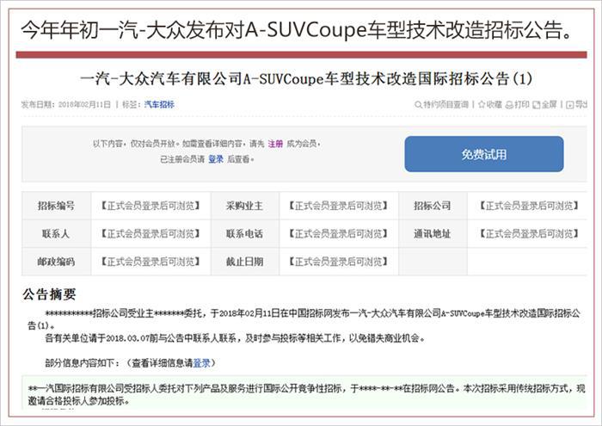The image size is (602, 426).
Task: Click the 发布日期 2018年02月11日 text
Action: pos(65,104)
